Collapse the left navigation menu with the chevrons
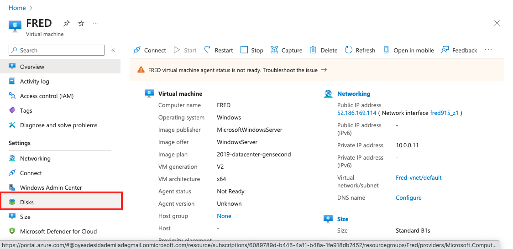Viewport: 513px width, 249px height. (x=113, y=50)
